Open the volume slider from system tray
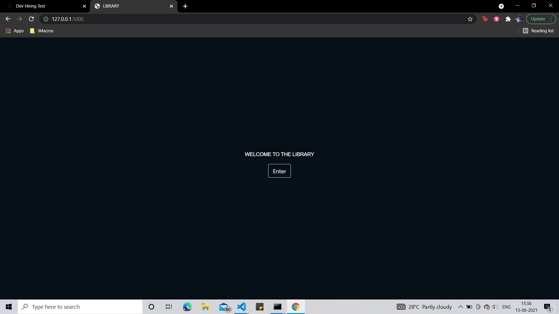The width and height of the screenshot is (559, 314). [x=495, y=306]
